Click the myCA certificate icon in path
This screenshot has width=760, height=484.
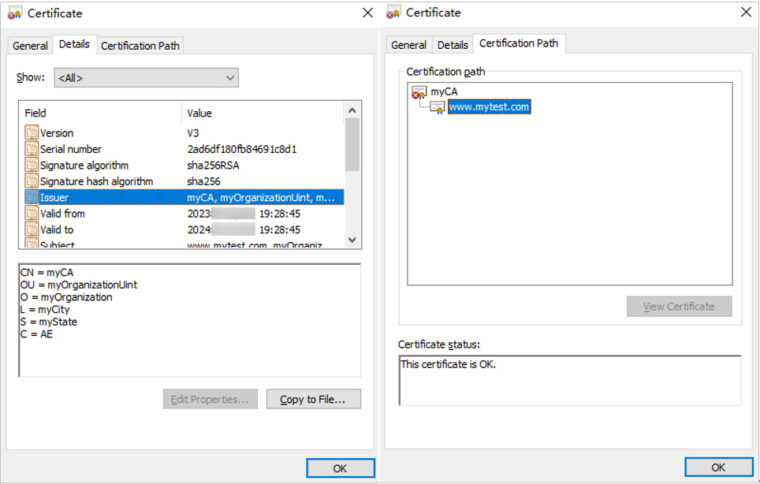[419, 92]
